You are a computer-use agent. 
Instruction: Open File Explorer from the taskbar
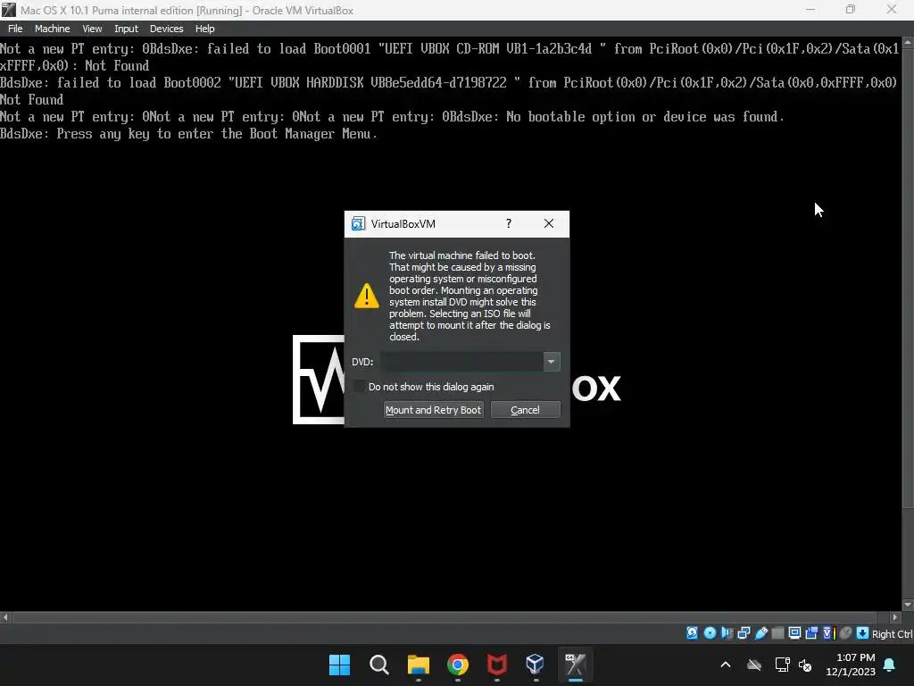point(418,665)
